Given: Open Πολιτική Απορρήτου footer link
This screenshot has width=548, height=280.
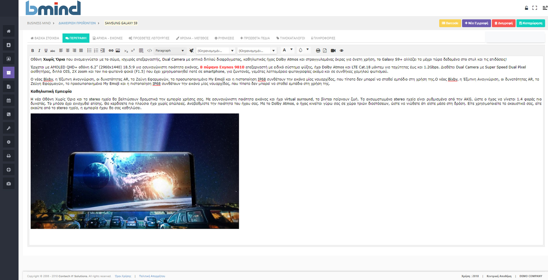Looking at the screenshot, I should 152,276.
